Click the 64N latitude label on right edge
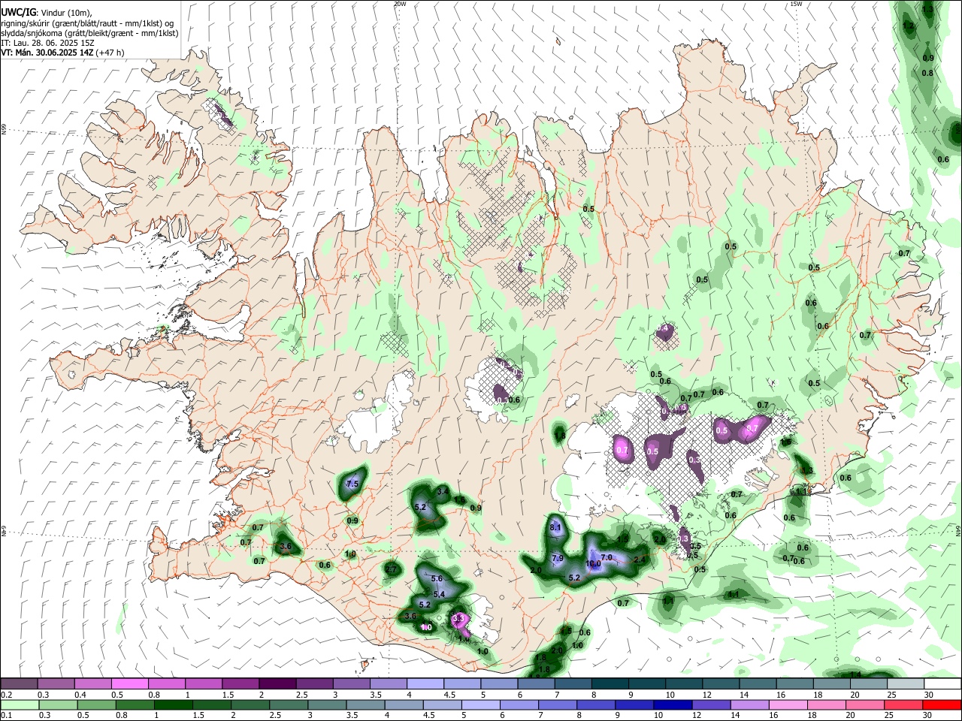This screenshot has width=962, height=721. click(x=958, y=529)
